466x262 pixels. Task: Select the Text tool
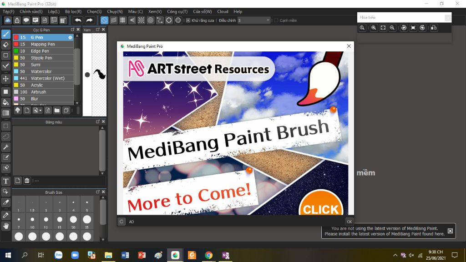click(5, 181)
